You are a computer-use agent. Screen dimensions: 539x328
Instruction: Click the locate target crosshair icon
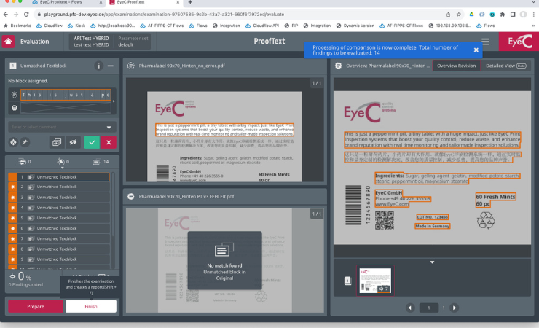coord(13,142)
